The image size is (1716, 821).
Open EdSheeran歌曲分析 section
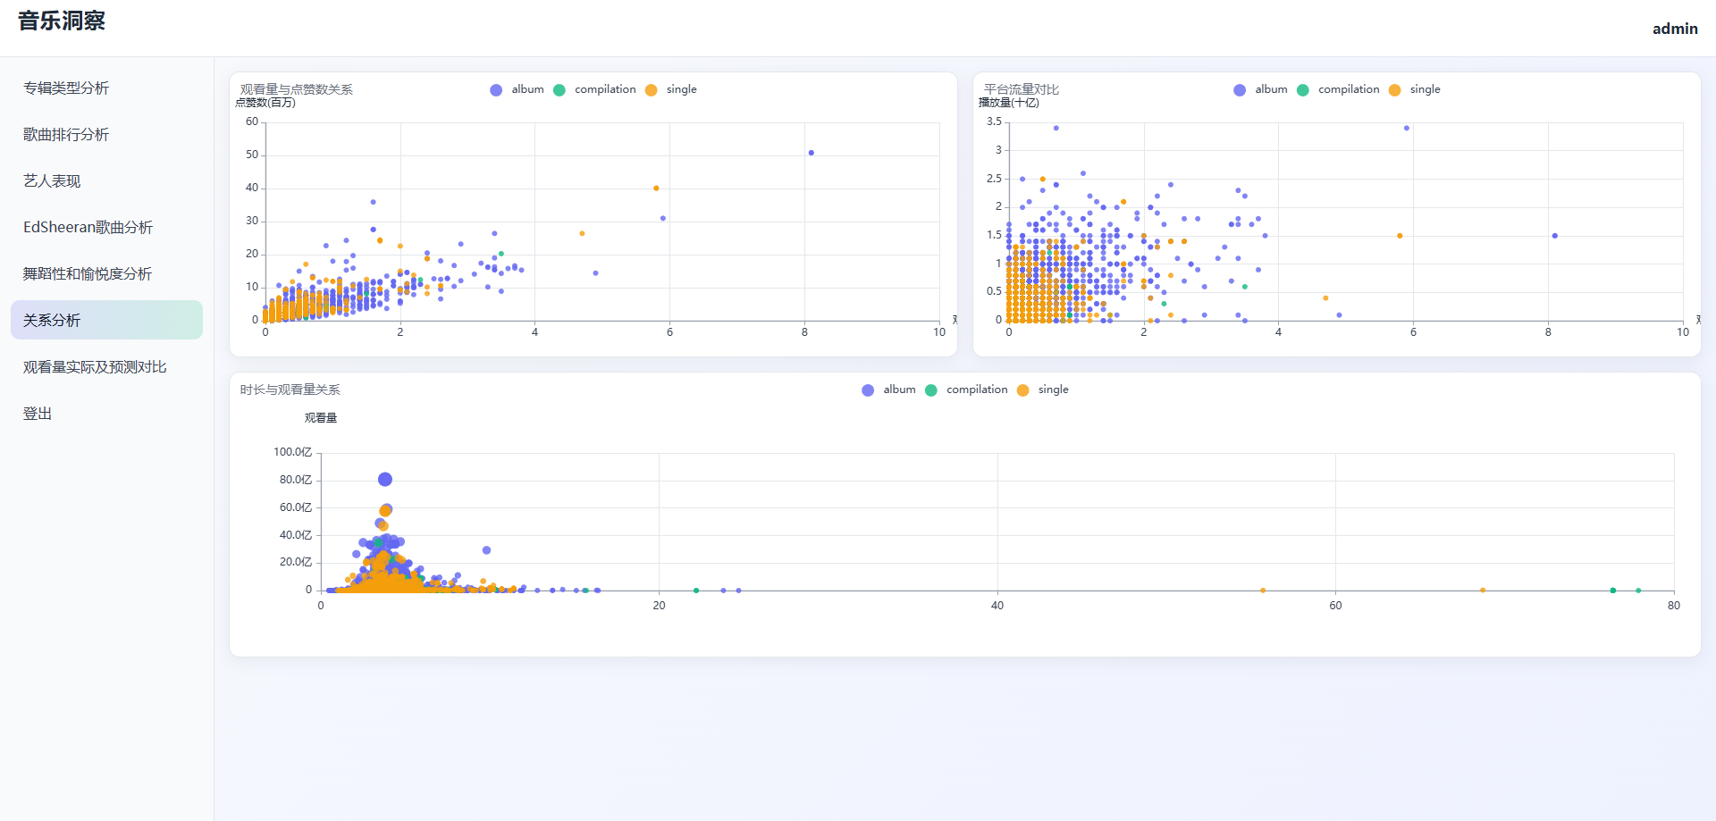click(x=88, y=227)
